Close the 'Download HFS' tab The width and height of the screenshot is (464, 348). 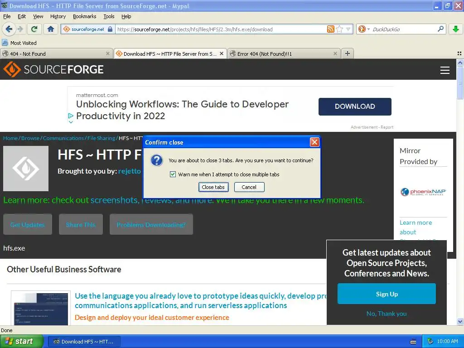(221, 53)
